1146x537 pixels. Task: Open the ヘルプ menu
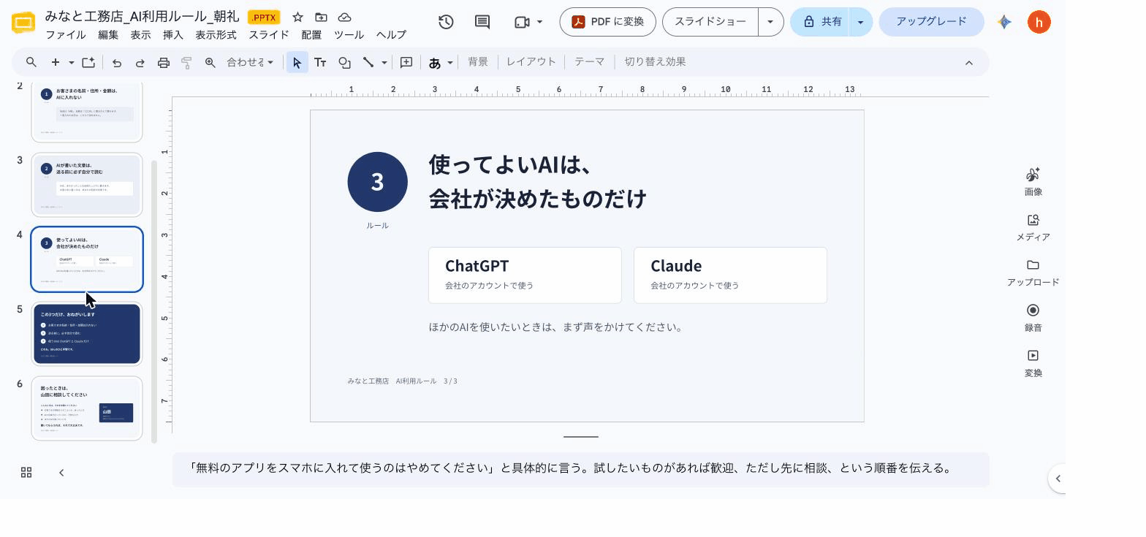pos(391,34)
